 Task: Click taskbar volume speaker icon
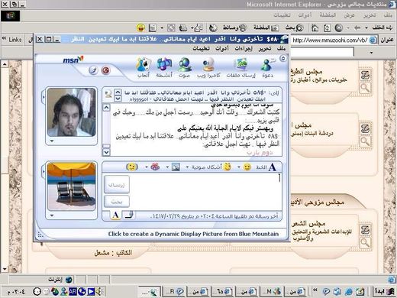pos(99,291)
